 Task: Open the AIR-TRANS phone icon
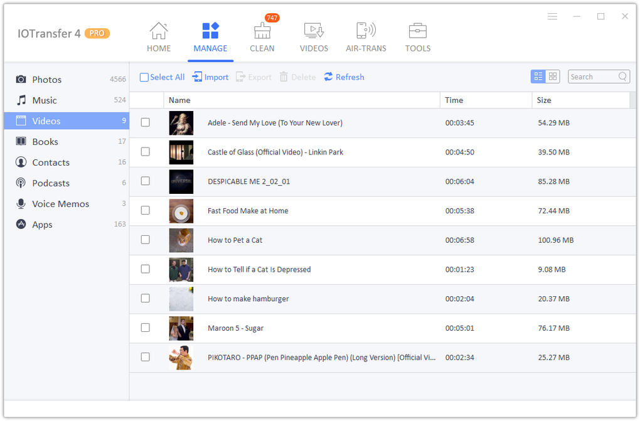(366, 31)
